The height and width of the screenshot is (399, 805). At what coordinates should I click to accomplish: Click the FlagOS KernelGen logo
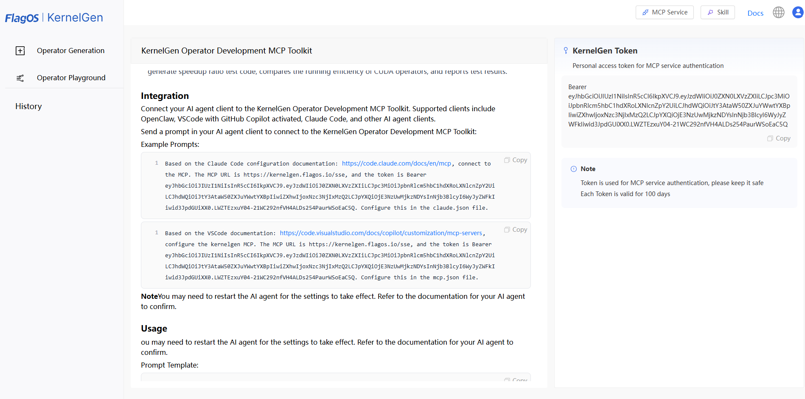pos(54,18)
